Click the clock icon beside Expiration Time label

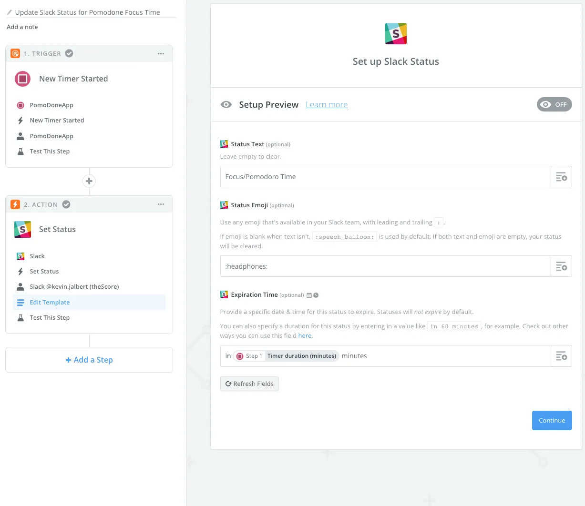(316, 295)
